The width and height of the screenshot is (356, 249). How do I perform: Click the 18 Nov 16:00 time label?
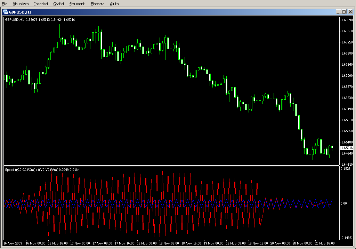[x=191, y=243]
